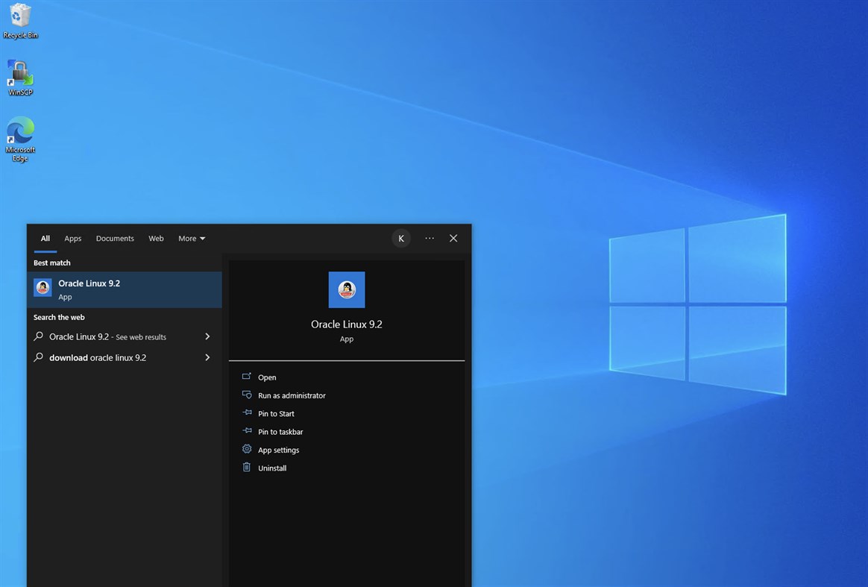Screen dimensions: 868x587
Task: Click 'download oracle linux 9.2' web suggestion
Action: click(x=125, y=358)
